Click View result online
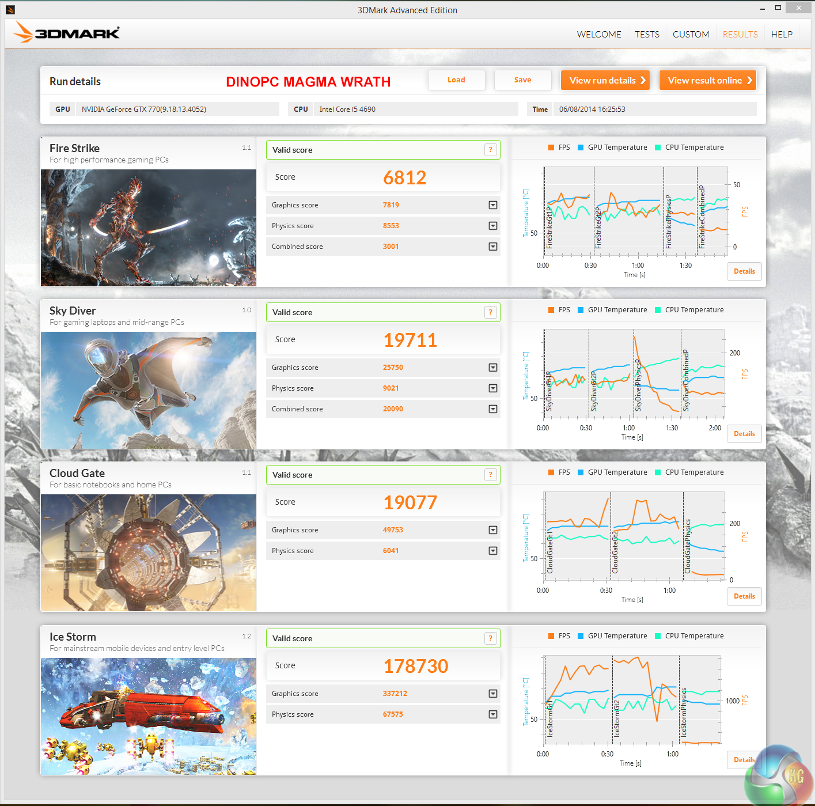The height and width of the screenshot is (806, 815). pos(707,80)
